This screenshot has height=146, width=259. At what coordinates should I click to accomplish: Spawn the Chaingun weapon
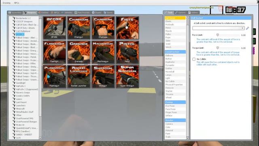(79, 28)
